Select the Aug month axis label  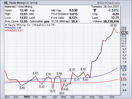point(92,97)
